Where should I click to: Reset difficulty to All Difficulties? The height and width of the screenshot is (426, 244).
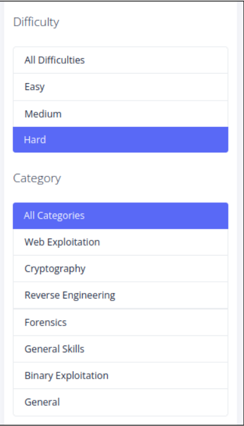(121, 60)
